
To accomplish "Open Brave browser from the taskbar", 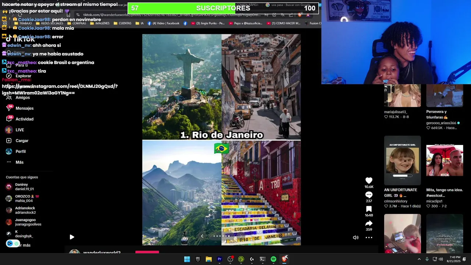I will pyautogui.click(x=284, y=259).
